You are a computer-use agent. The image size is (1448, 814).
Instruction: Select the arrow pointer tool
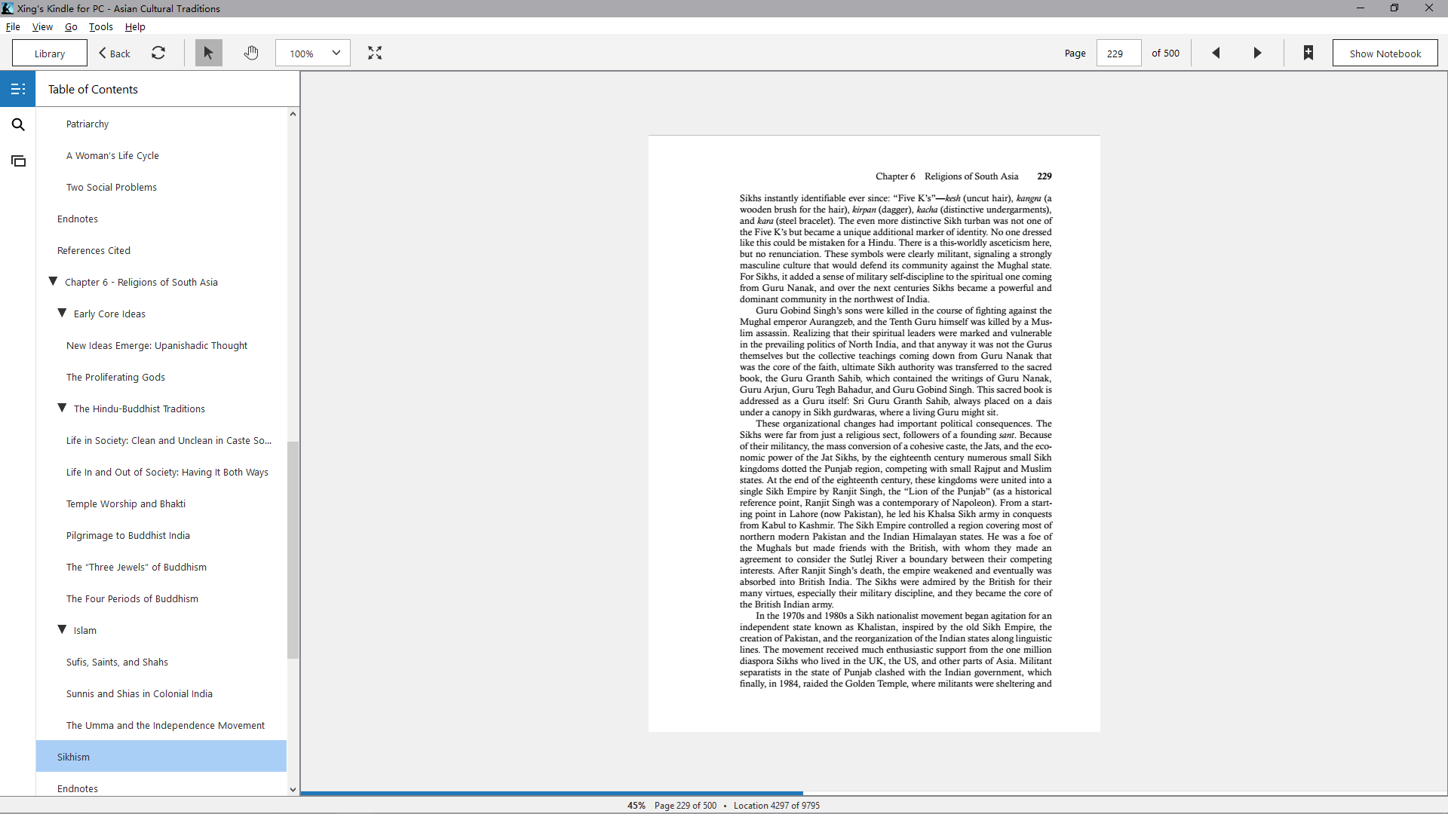(209, 53)
